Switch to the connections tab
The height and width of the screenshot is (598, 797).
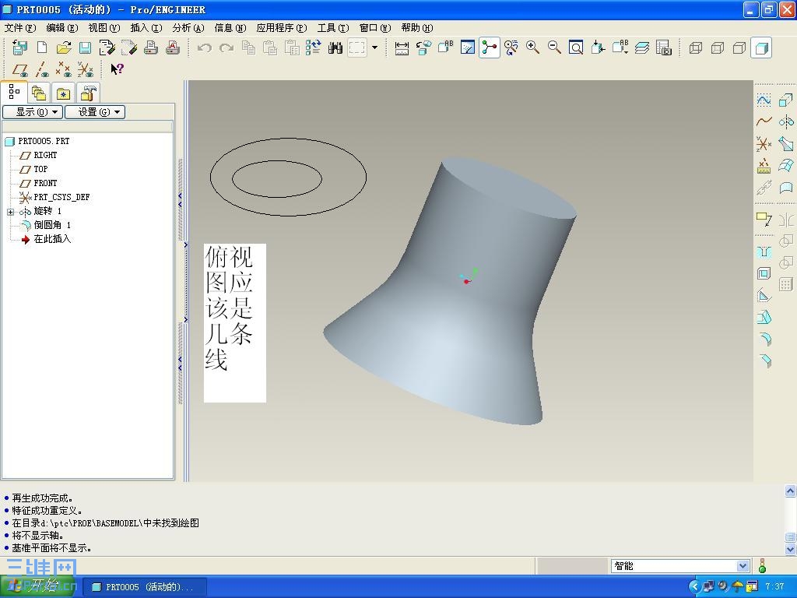coord(88,93)
